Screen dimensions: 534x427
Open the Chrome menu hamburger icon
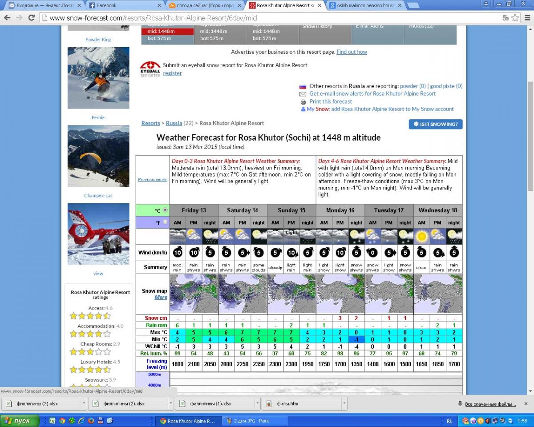(x=526, y=18)
